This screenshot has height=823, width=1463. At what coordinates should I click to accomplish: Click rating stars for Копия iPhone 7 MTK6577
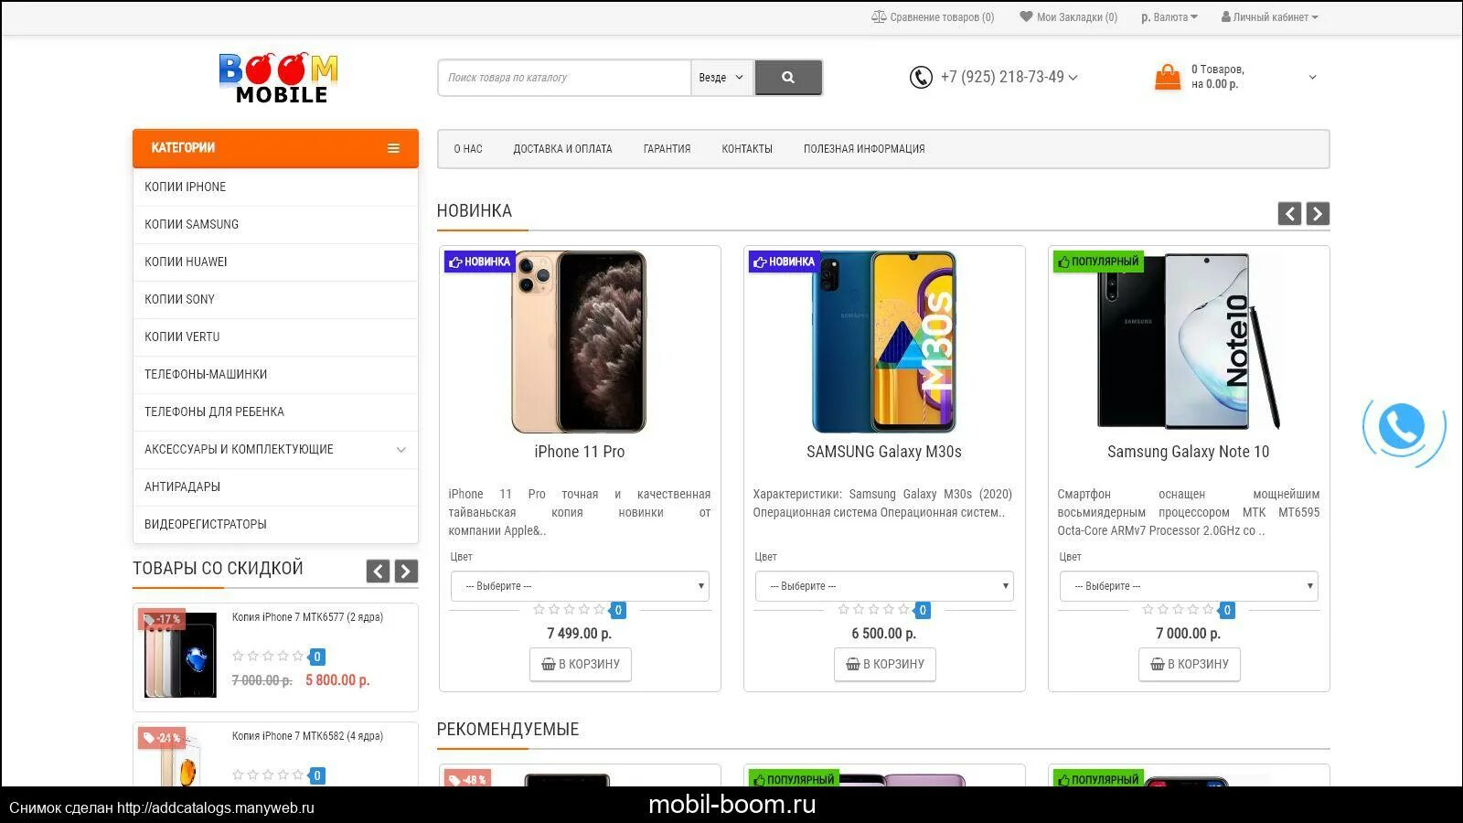tap(268, 657)
